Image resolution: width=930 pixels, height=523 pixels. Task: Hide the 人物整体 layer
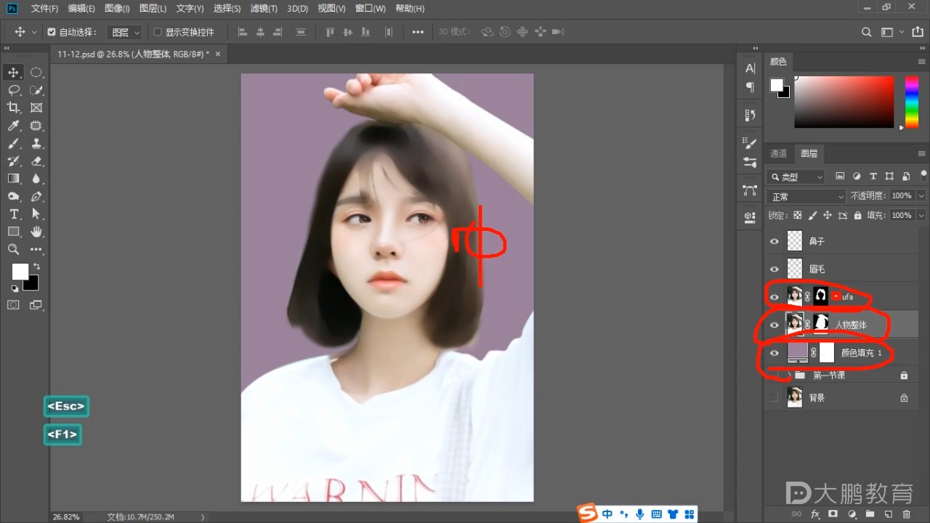coord(774,325)
